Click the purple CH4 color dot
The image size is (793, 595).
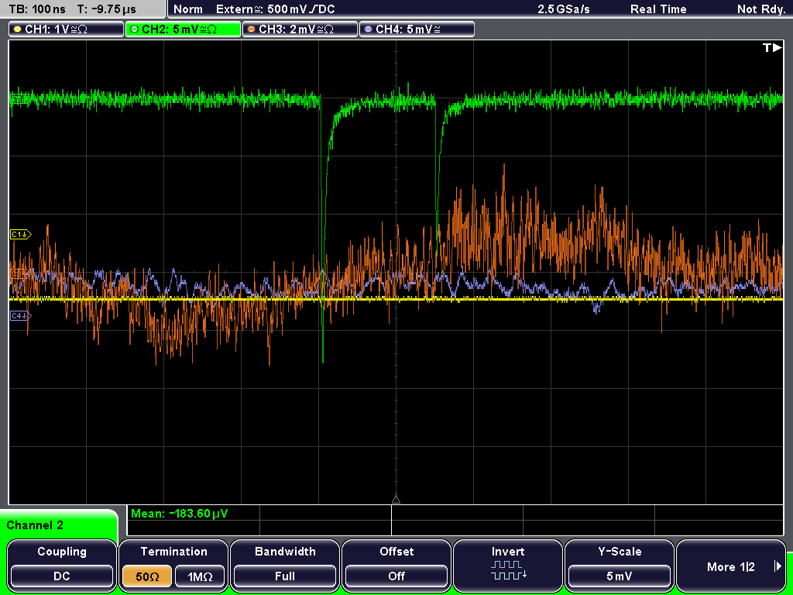pos(368,29)
